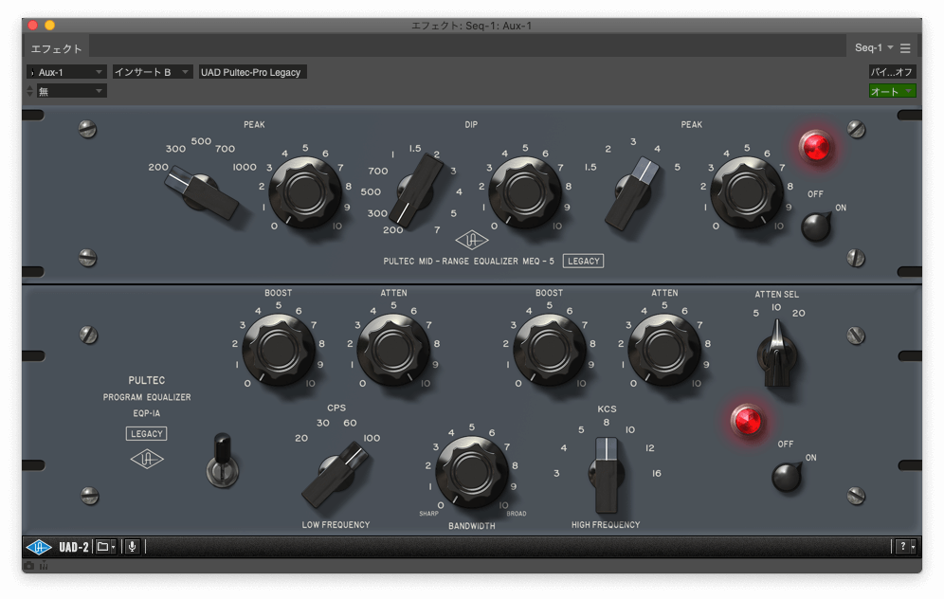Screen dimensions: 944x599
Task: Click the バイ...オフ bypass button
Action: click(x=892, y=72)
